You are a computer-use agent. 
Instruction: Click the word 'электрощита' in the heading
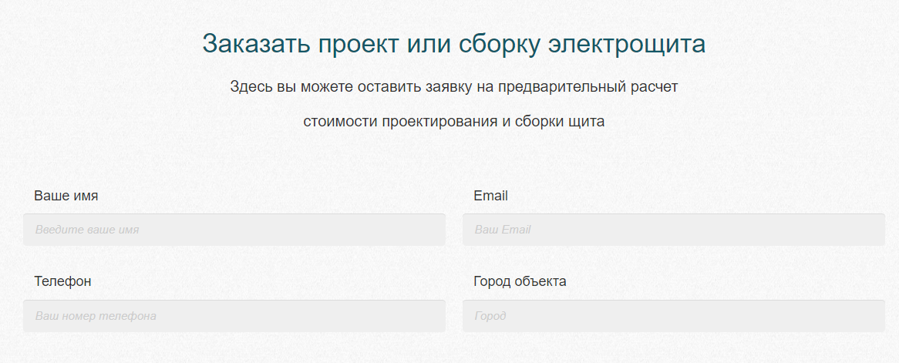tap(627, 45)
